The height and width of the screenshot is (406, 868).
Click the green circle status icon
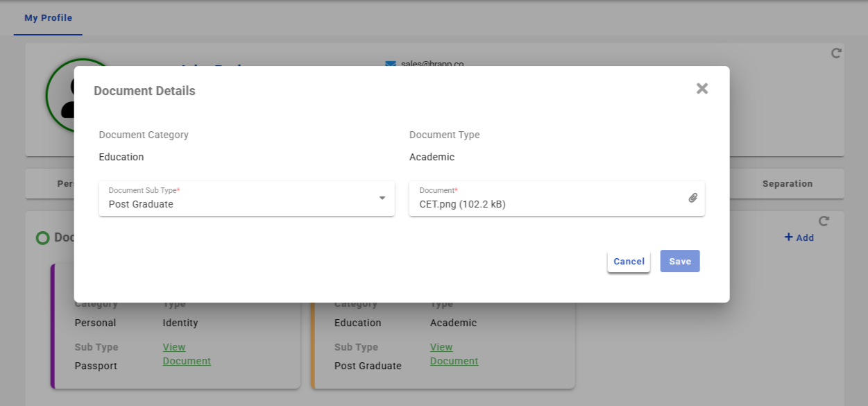42,238
